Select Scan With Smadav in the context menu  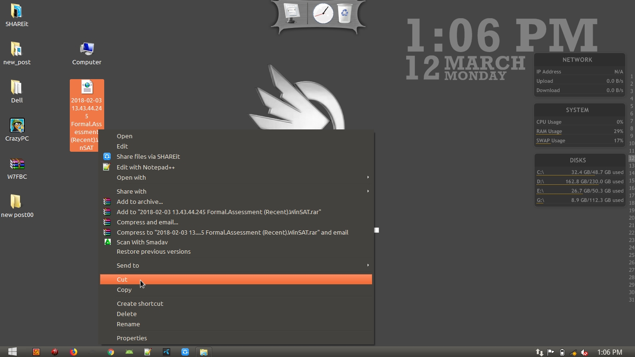pos(142,242)
